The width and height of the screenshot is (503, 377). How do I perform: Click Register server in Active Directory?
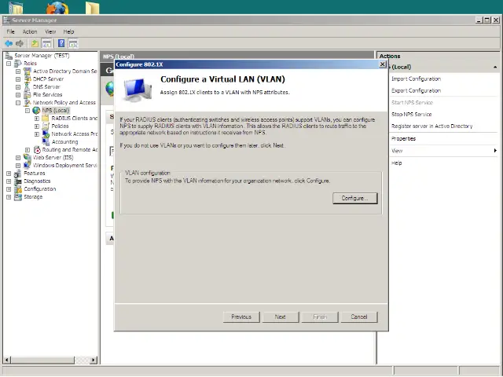[x=431, y=126]
